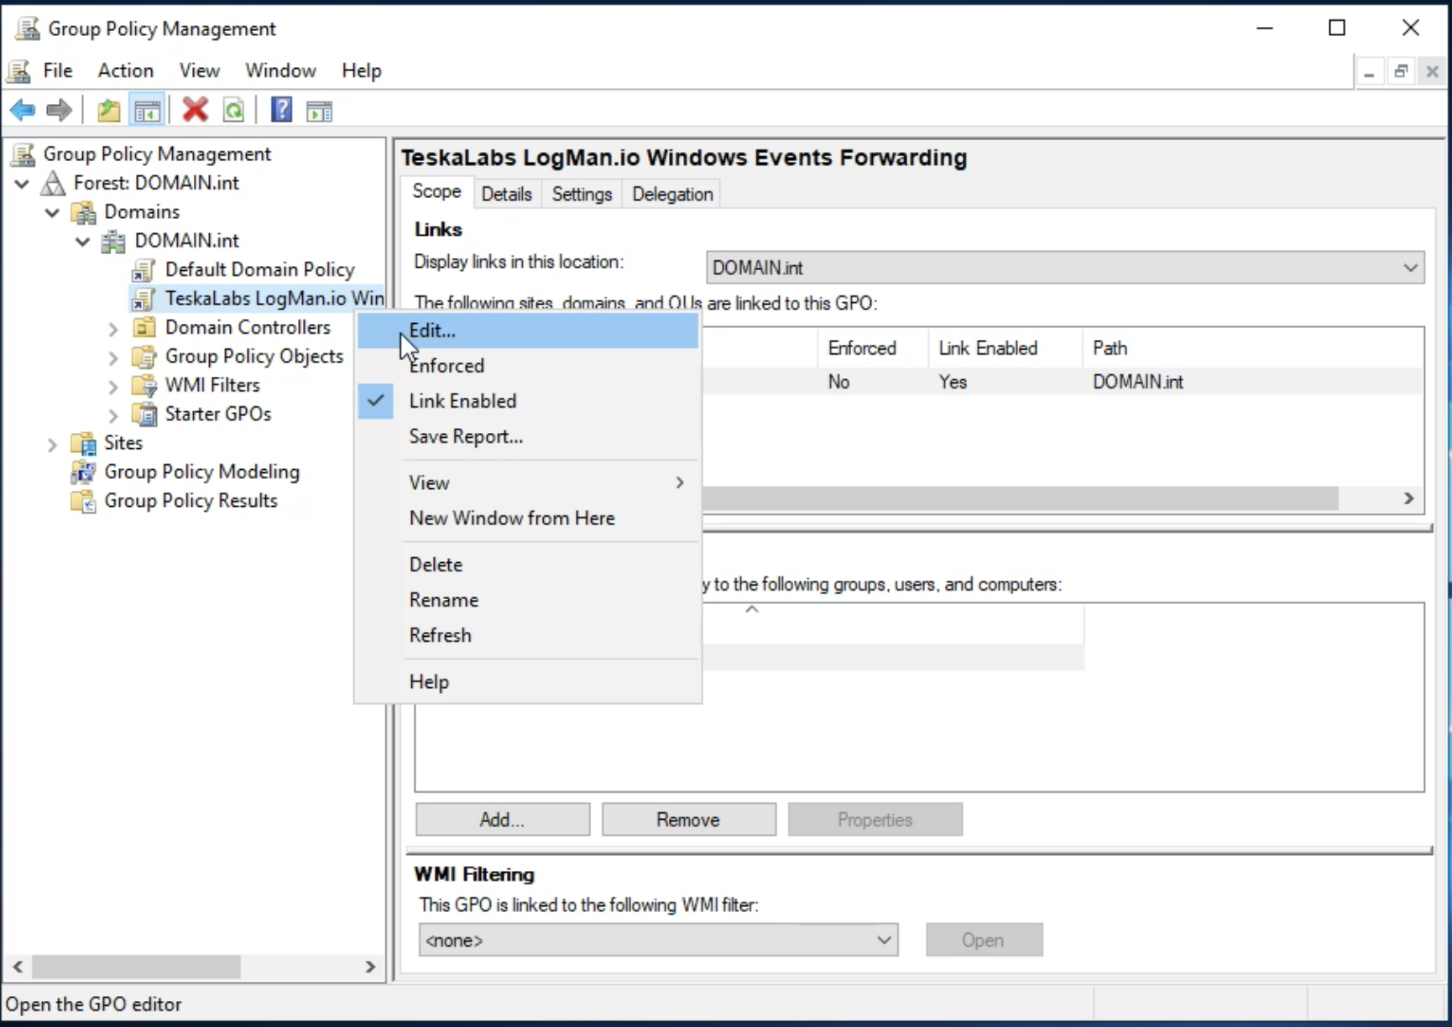The width and height of the screenshot is (1452, 1027).
Task: Switch to the Details tab
Action: [x=507, y=194]
